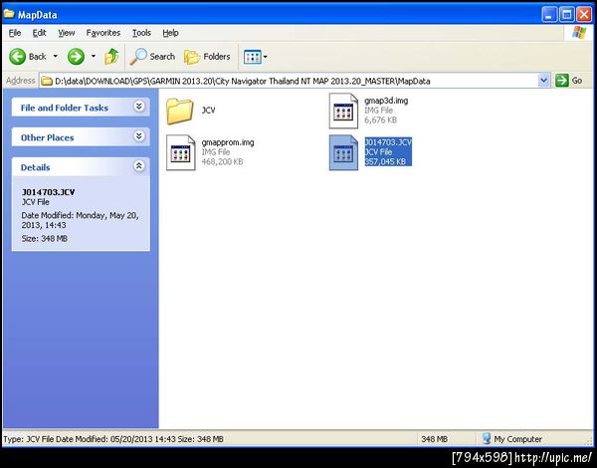Screen dimensions: 597x468
Task: Open the Search pane
Action: 152,57
